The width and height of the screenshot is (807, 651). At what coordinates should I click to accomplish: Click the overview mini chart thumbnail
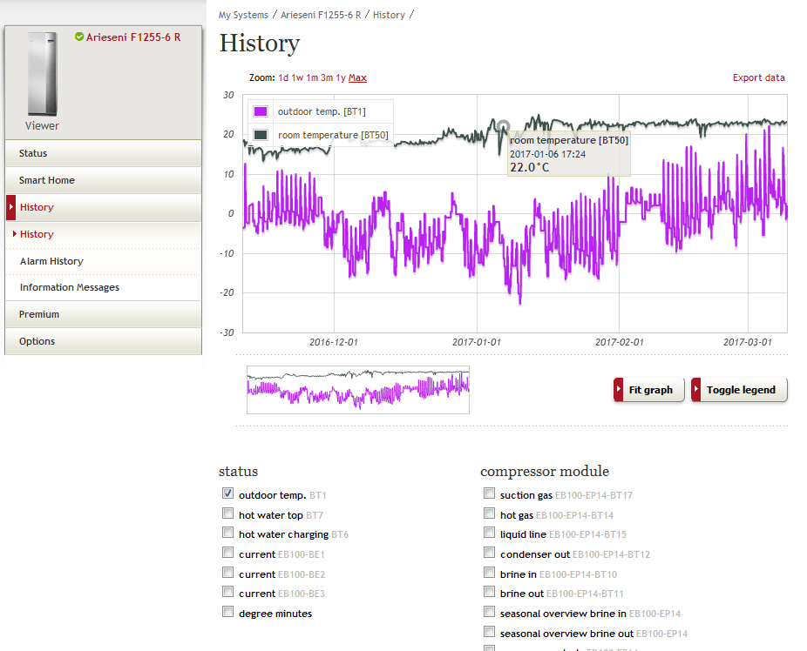[358, 389]
